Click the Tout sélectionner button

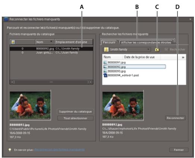pyautogui.click(x=75, y=118)
